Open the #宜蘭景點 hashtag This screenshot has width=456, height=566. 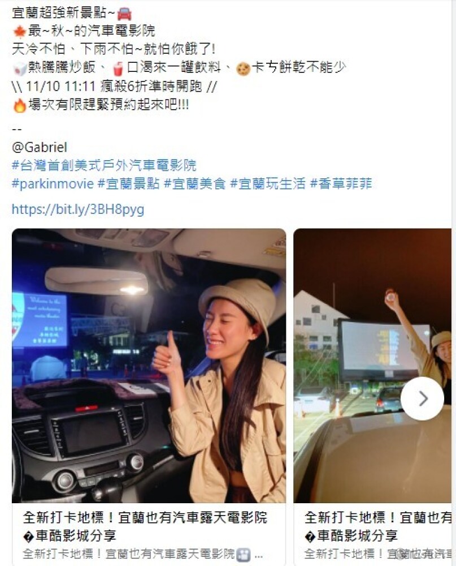tap(129, 183)
